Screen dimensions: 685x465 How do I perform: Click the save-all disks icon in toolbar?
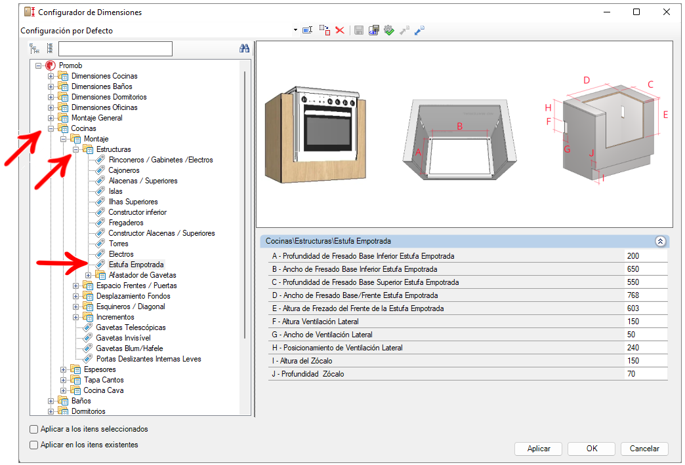373,30
